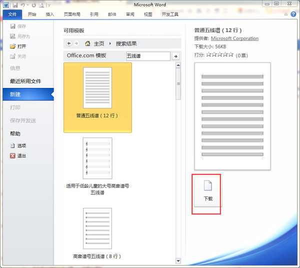Expand the quick access toolbar customize arrow
This screenshot has height=268, width=300.
pos(48,5)
